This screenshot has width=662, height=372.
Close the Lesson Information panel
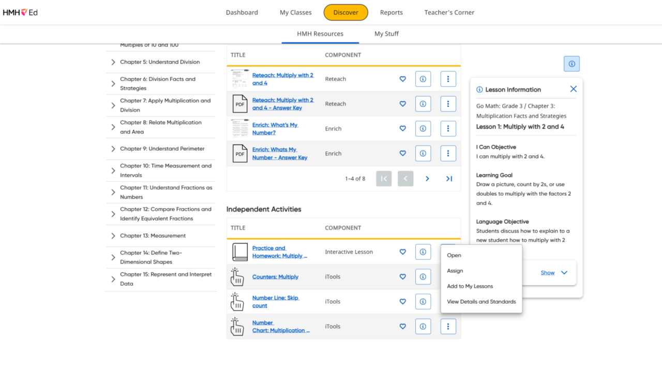click(x=573, y=88)
